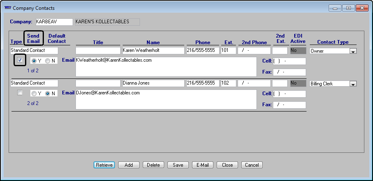Click the Company code field KARBEAV

[x=54, y=22]
